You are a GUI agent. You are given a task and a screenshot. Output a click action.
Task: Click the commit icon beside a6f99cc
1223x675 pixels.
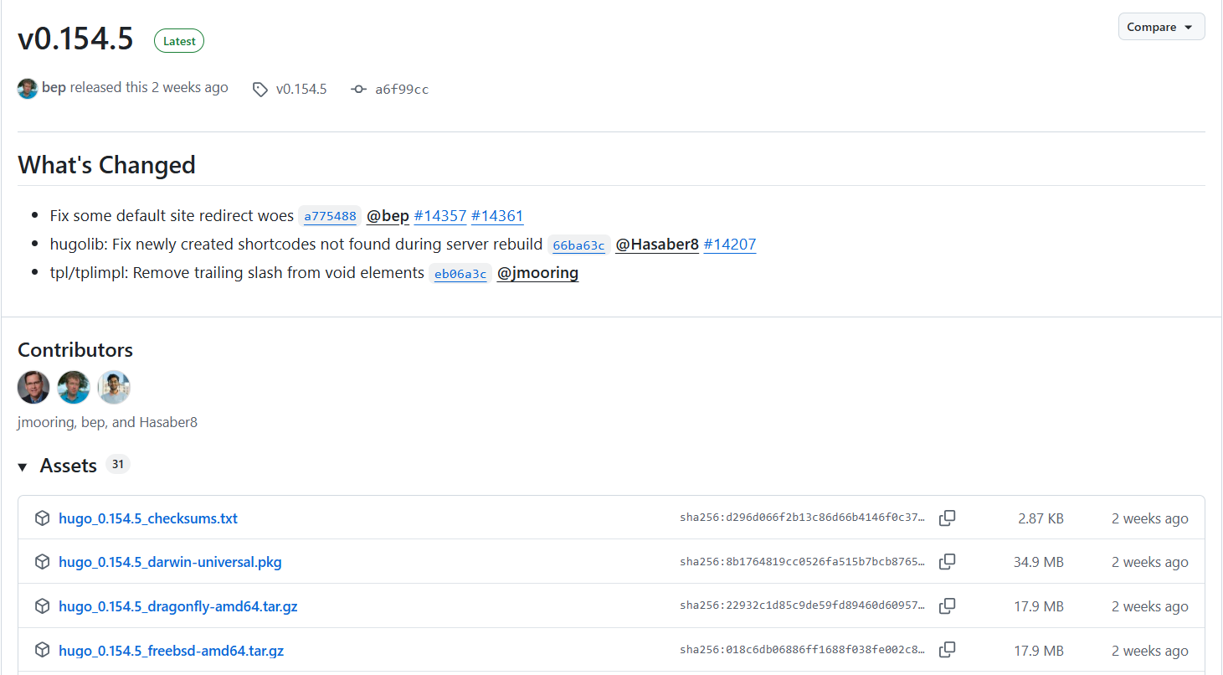(x=359, y=89)
